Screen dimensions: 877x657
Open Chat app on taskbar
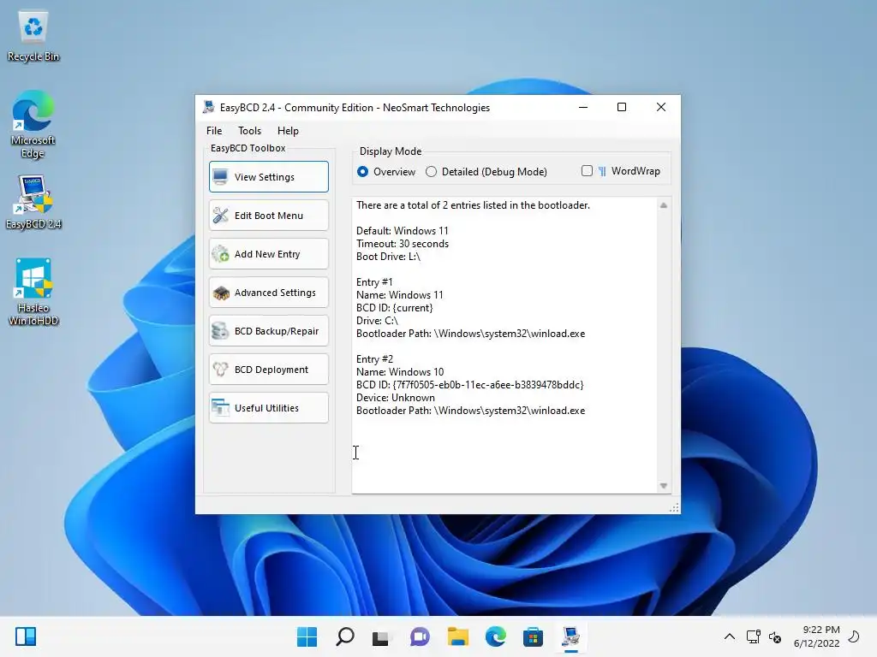tap(420, 636)
